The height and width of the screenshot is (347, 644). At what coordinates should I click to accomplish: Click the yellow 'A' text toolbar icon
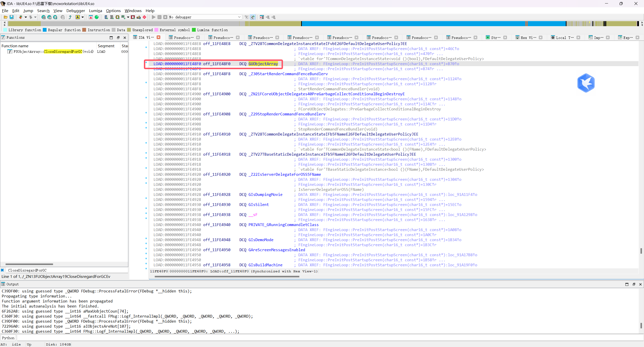coord(78,17)
